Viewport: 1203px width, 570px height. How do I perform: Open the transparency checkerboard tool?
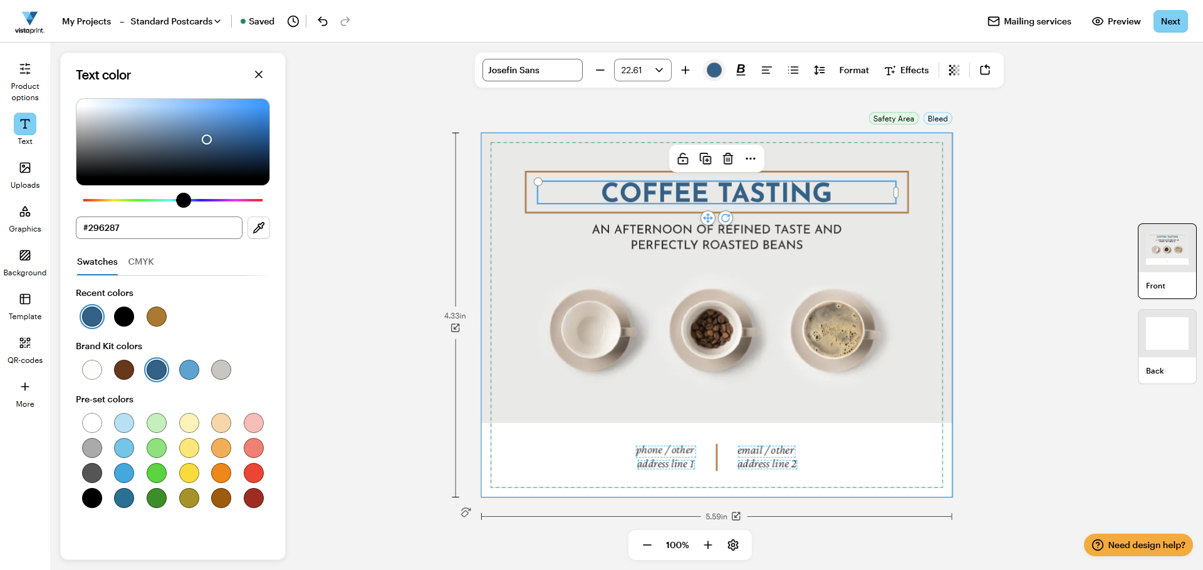(x=954, y=70)
